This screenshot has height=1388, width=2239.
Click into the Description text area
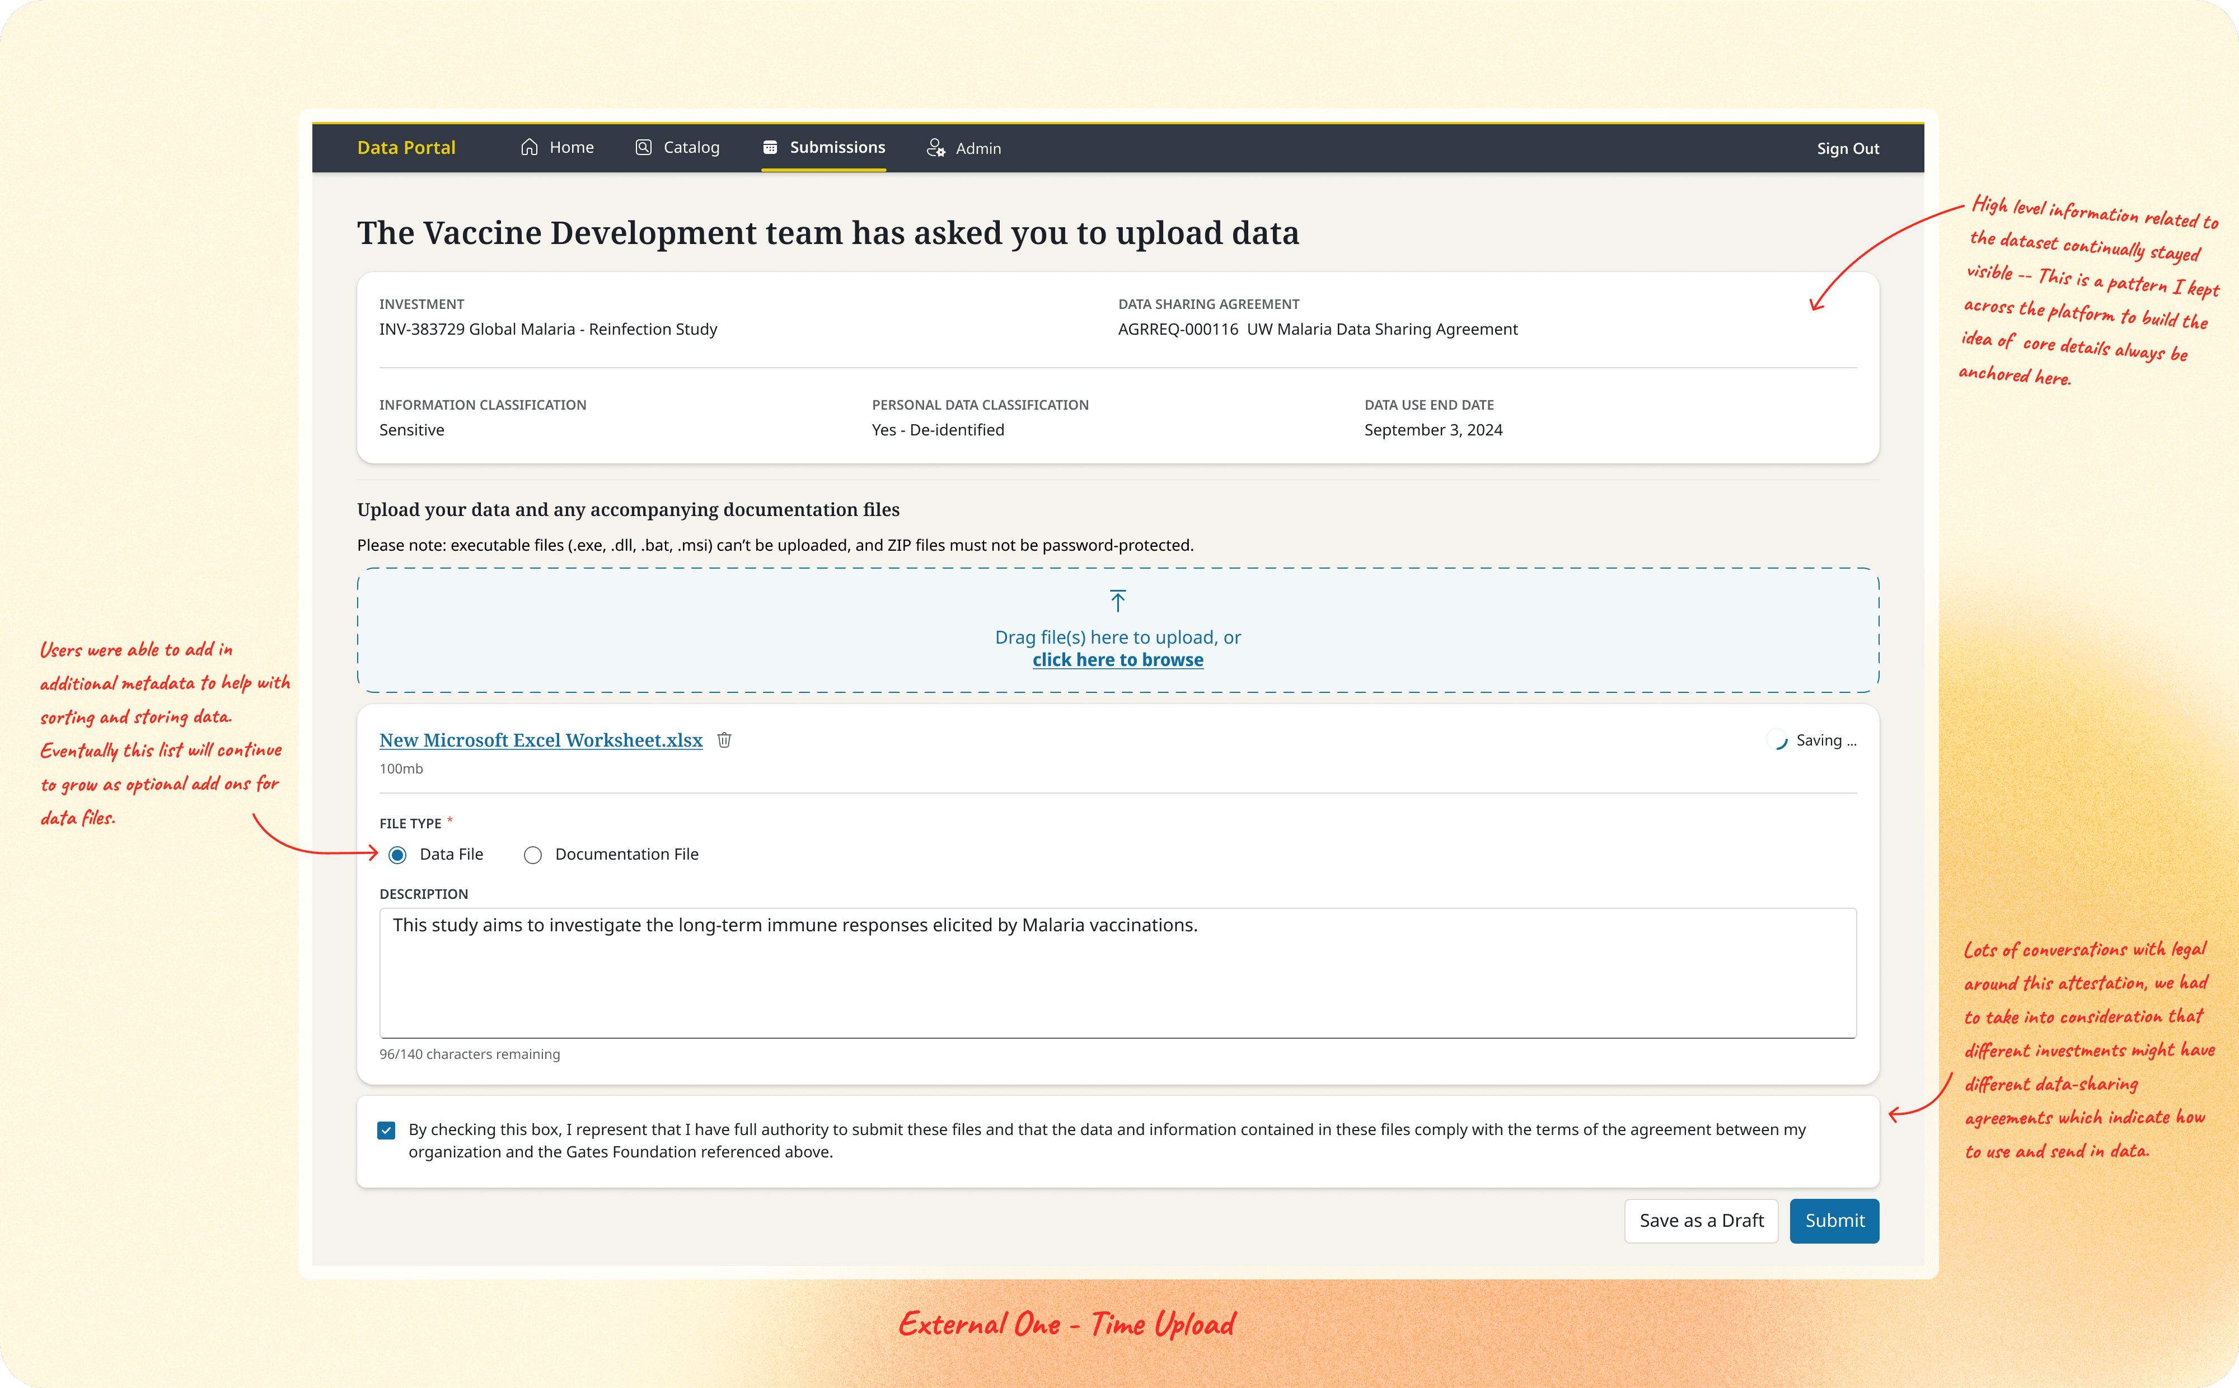[x=1117, y=973]
